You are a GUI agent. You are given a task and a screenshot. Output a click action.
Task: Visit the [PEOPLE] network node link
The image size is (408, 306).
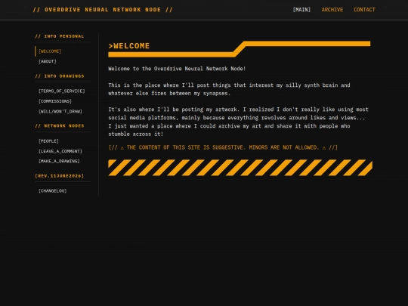pyautogui.click(x=48, y=141)
